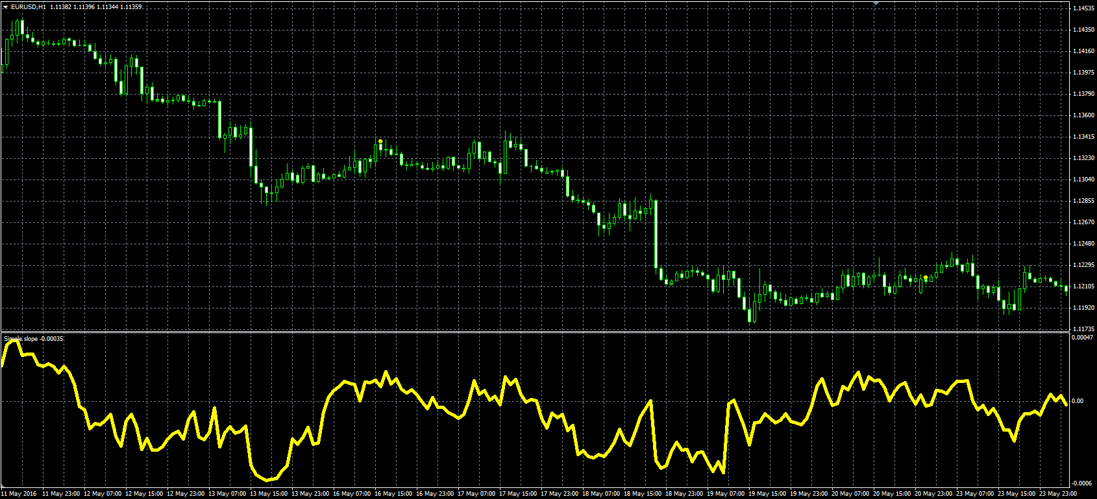Click price scale label 1.12295
The image size is (1097, 499).
pos(1084,265)
